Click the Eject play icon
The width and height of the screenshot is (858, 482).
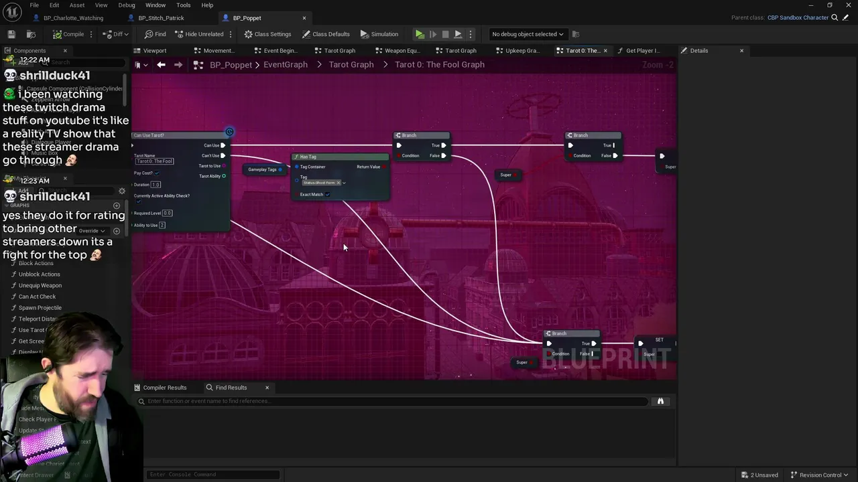[458, 34]
